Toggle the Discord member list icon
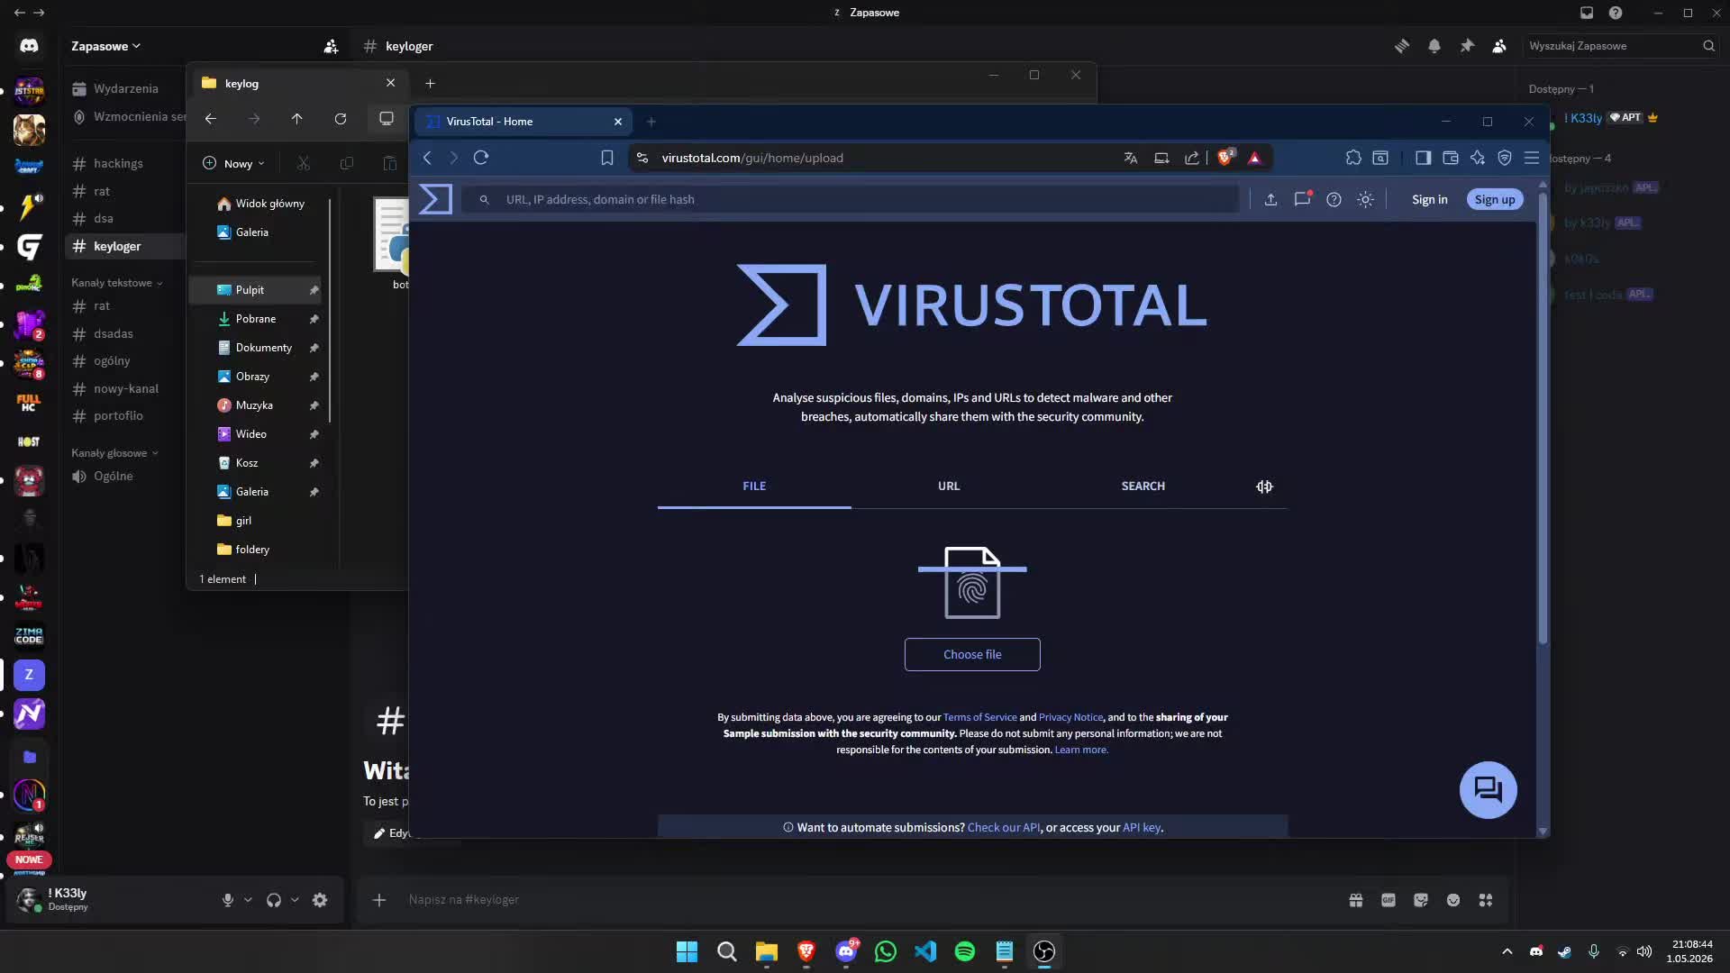Image resolution: width=1730 pixels, height=973 pixels. point(1499,46)
